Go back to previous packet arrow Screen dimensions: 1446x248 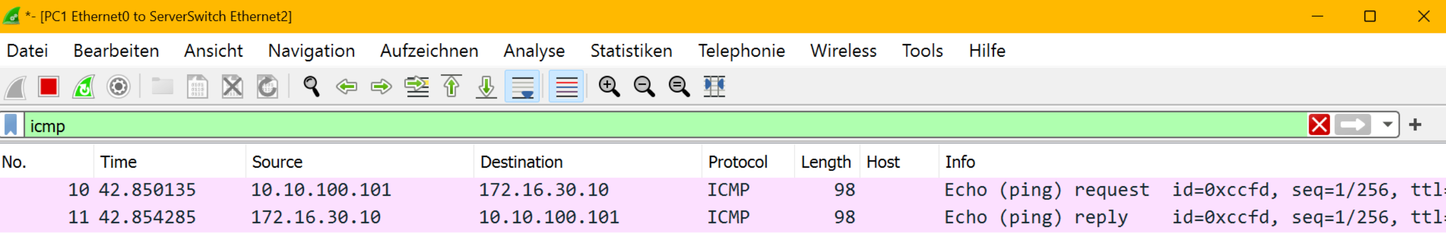pyautogui.click(x=346, y=87)
